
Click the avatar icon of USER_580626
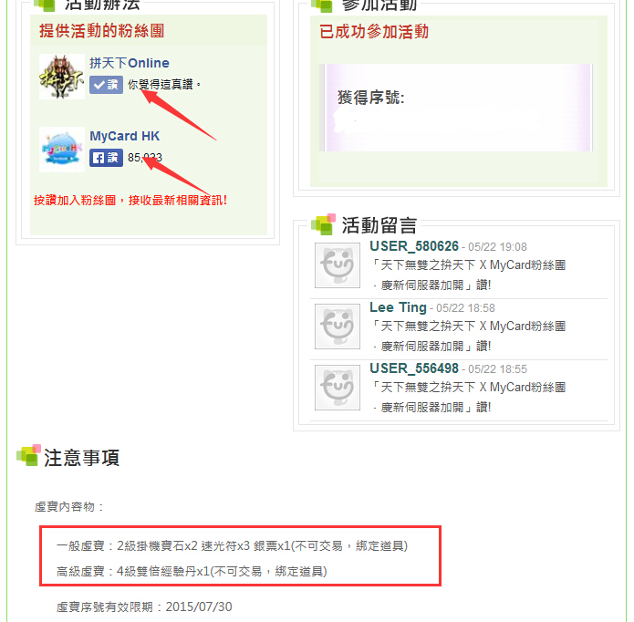tap(338, 265)
